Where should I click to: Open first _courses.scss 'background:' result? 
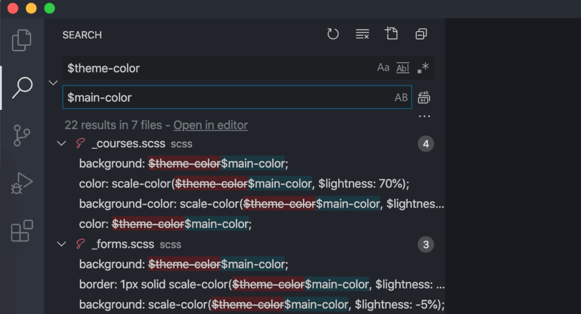245,164
